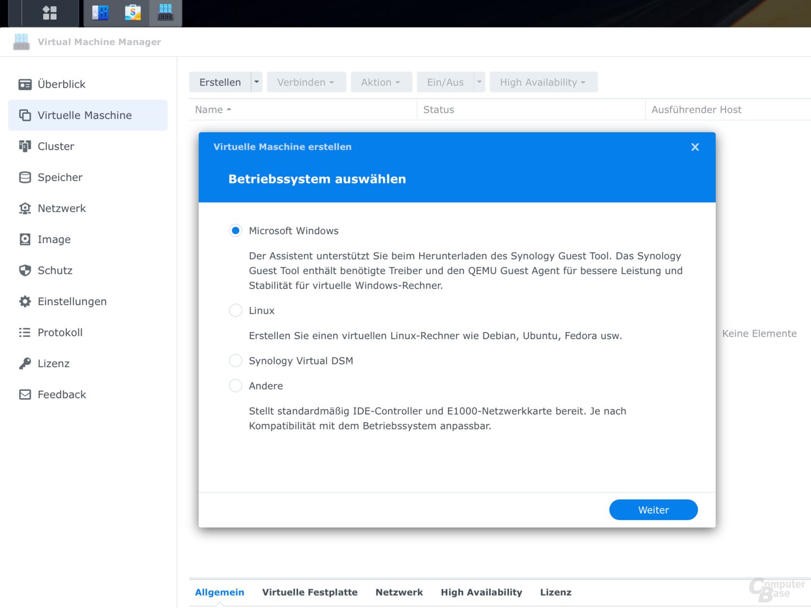This screenshot has width=811, height=608.
Task: Click the Status column header
Action: point(531,110)
